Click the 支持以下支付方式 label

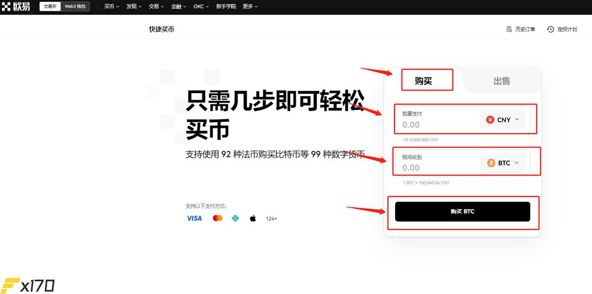click(x=206, y=206)
